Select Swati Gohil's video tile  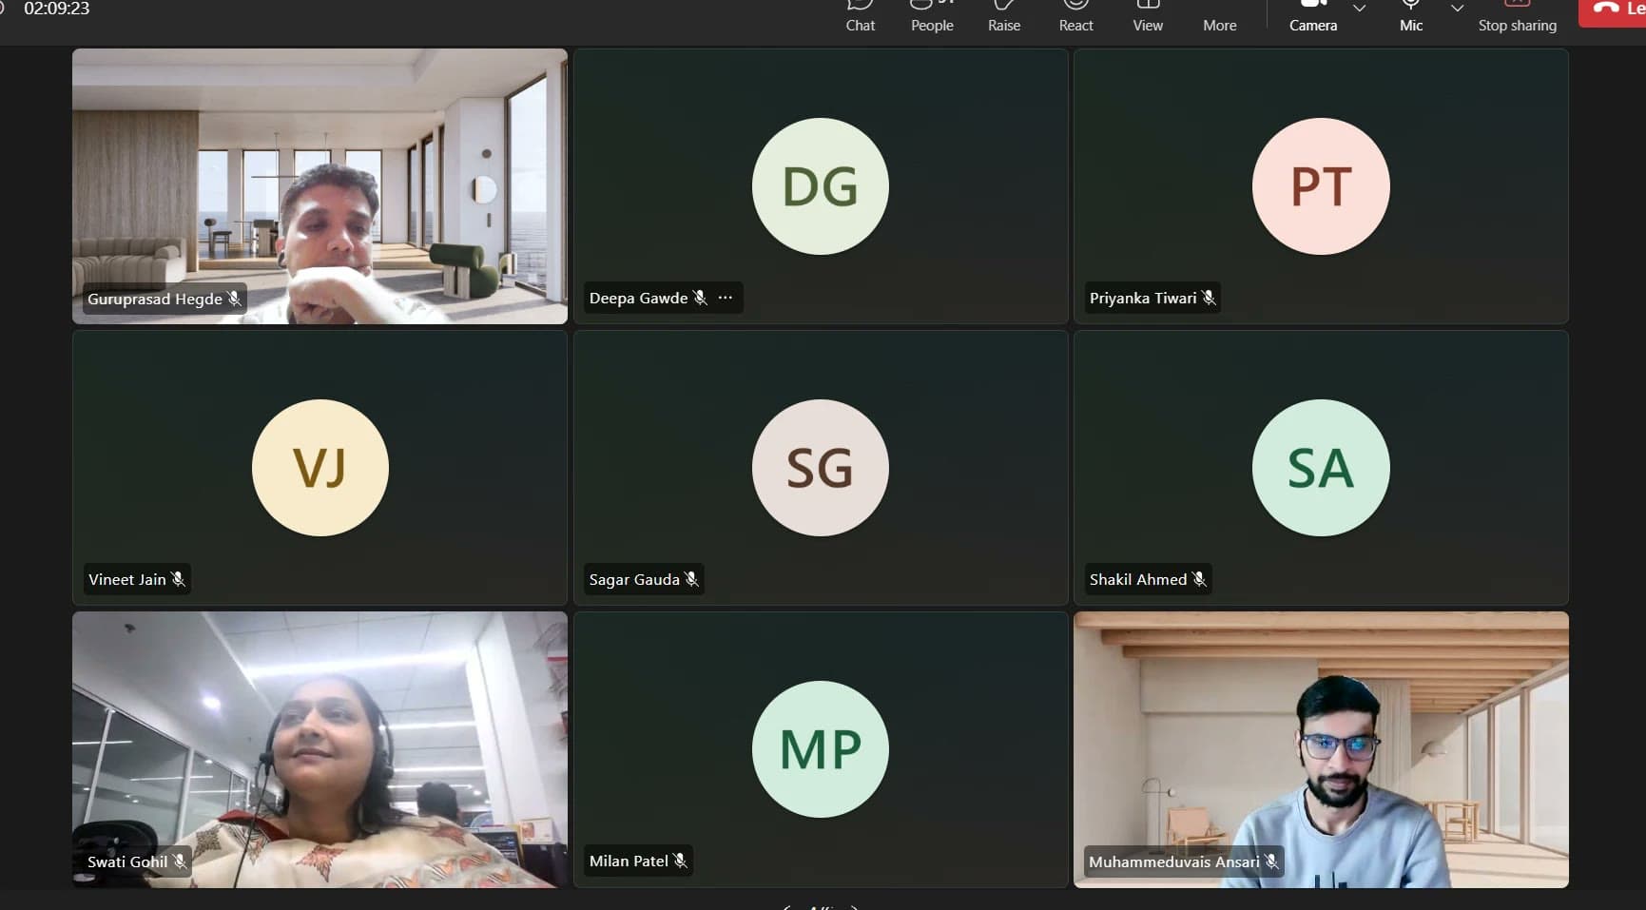(320, 749)
